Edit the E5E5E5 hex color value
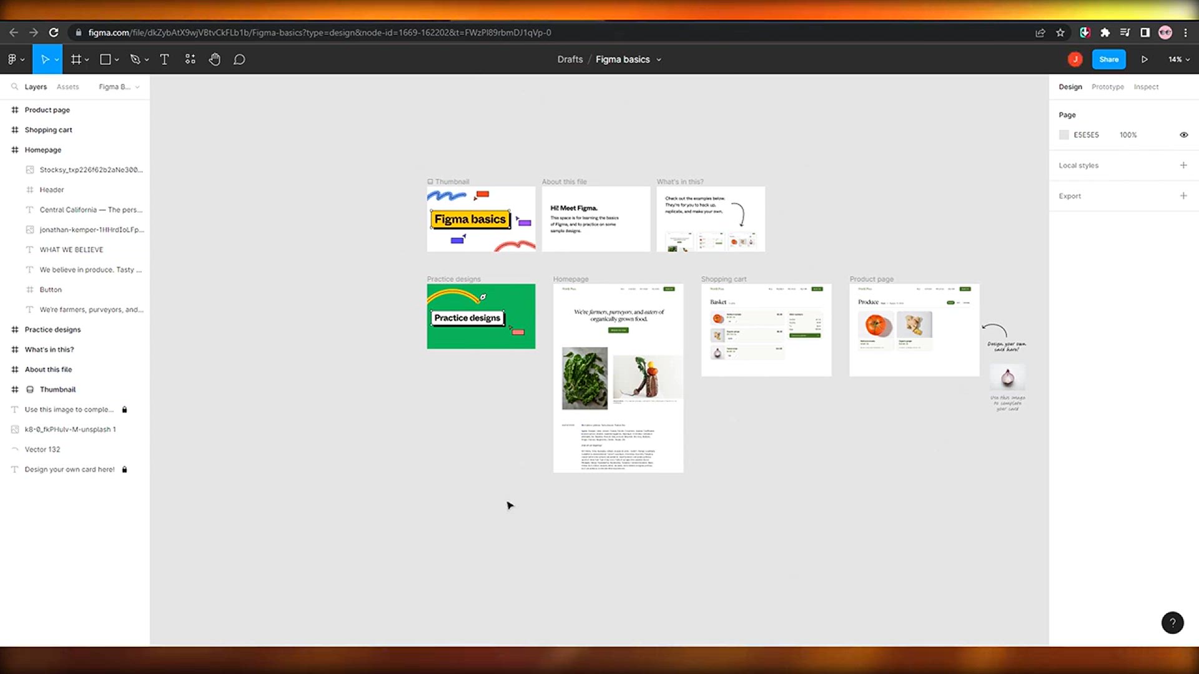This screenshot has width=1199, height=674. [x=1086, y=135]
